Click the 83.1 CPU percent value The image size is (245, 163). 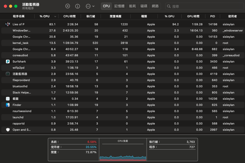click(x=52, y=24)
